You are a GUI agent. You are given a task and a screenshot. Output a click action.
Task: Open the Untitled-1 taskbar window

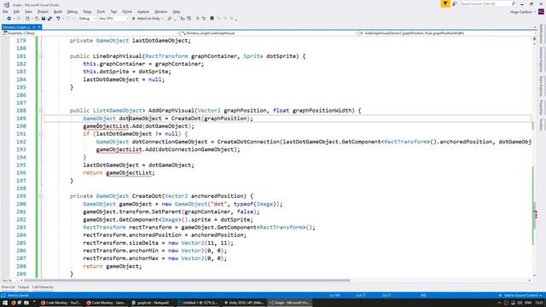(x=198, y=303)
